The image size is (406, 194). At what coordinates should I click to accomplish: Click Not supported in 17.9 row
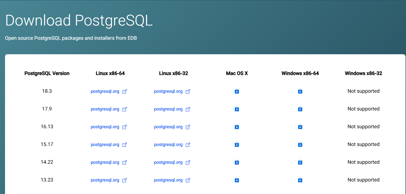363,109
